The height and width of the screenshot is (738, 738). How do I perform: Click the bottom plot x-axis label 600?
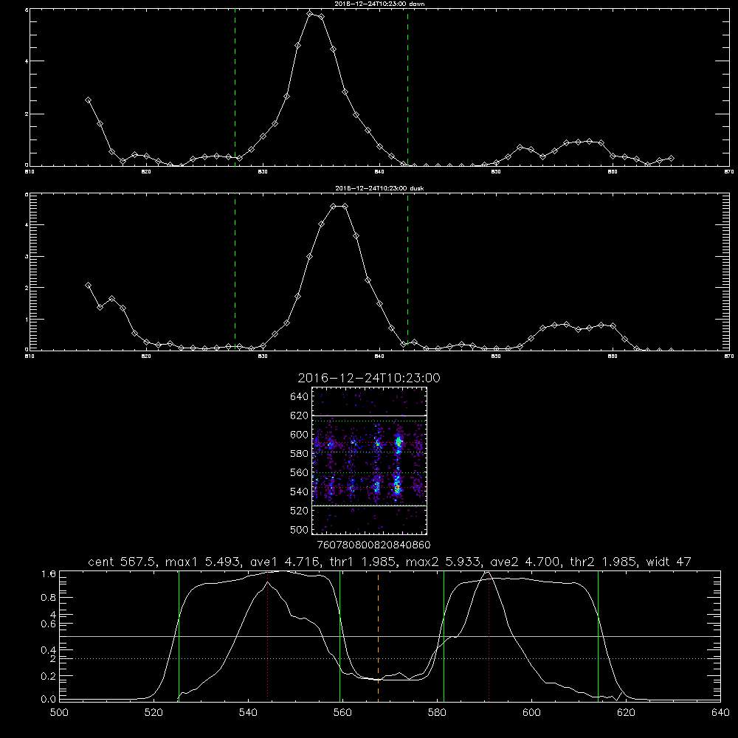click(x=532, y=713)
